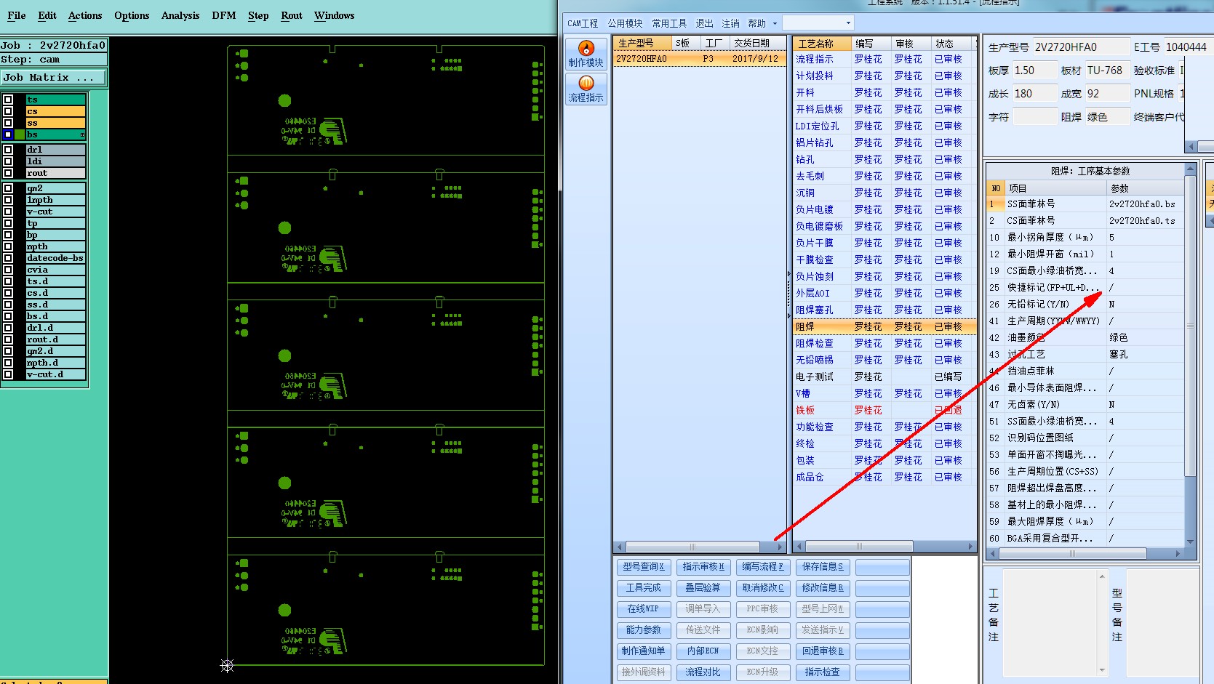Toggle the bs layer checkbox
Image resolution: width=1214 pixels, height=684 pixels.
8,134
